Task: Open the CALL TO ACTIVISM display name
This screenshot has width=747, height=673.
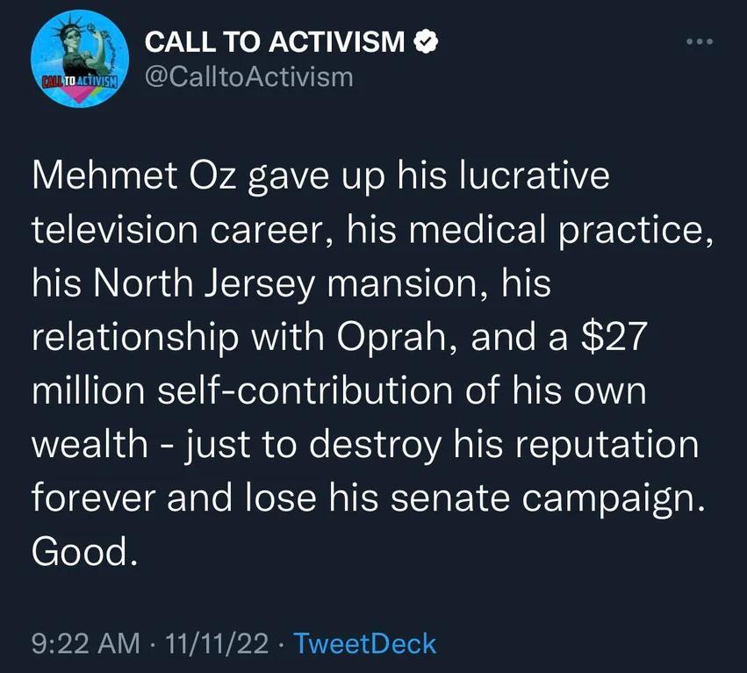Action: coord(275,41)
